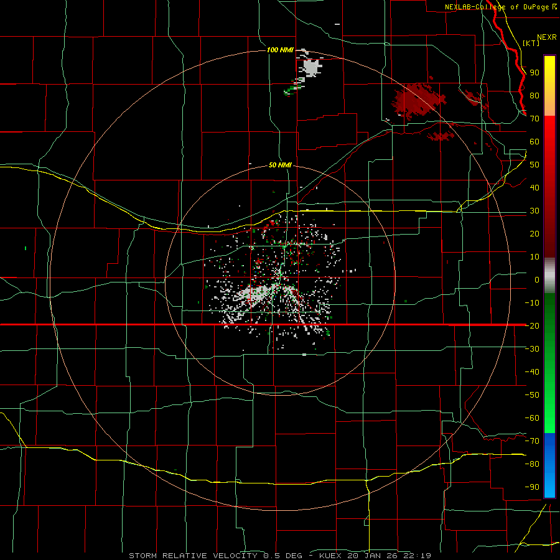Click the positive 70 value on the velocity scale
This screenshot has height=560, width=560.
click(x=534, y=119)
